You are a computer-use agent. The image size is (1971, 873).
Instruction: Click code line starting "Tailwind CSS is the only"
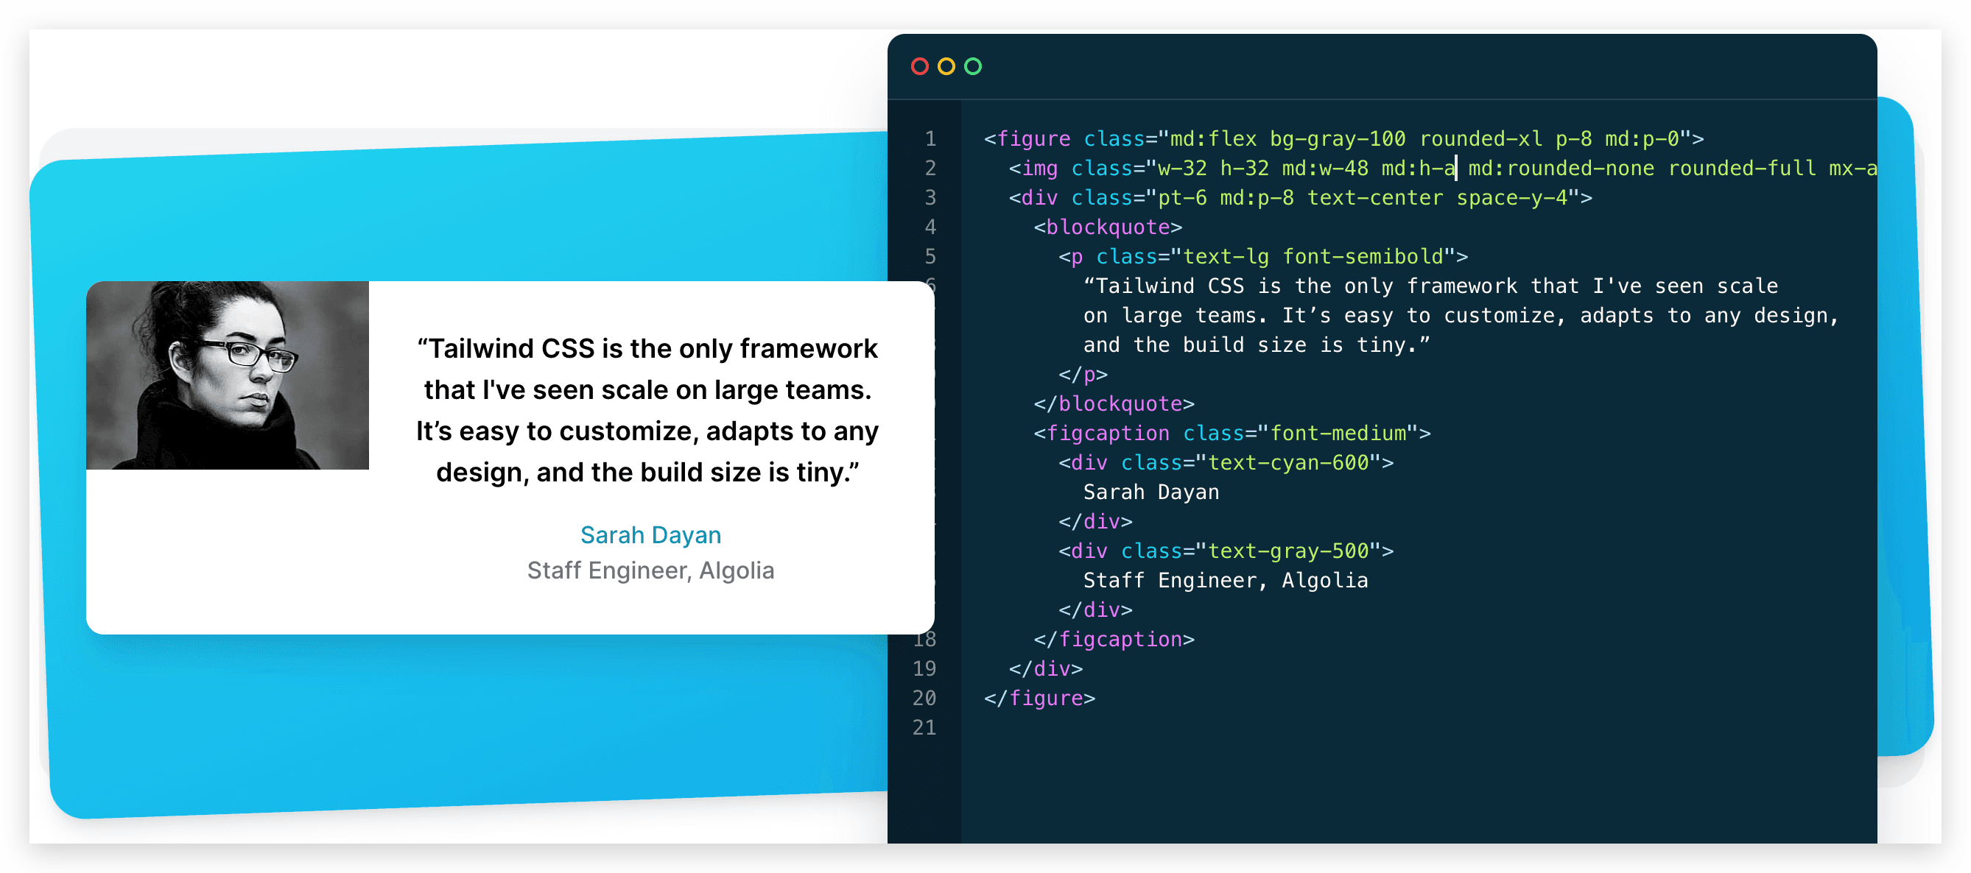[1430, 286]
